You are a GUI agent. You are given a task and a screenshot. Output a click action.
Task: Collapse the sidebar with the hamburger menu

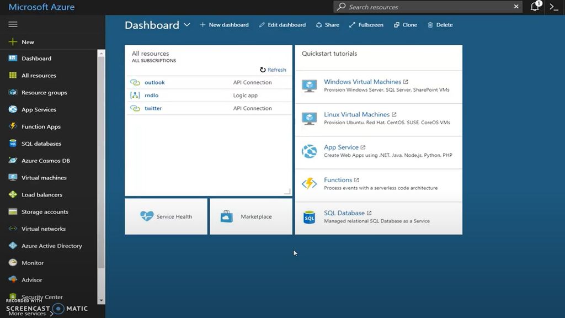[x=12, y=24]
